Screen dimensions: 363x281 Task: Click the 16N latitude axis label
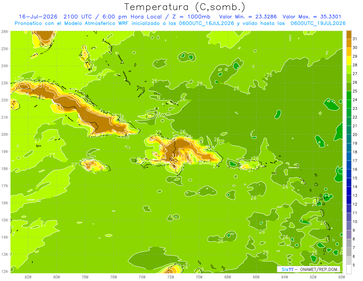(5, 203)
